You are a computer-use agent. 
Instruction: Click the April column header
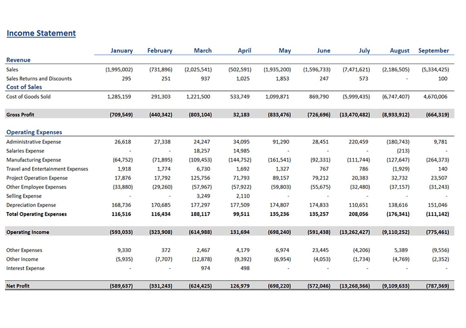(244, 51)
